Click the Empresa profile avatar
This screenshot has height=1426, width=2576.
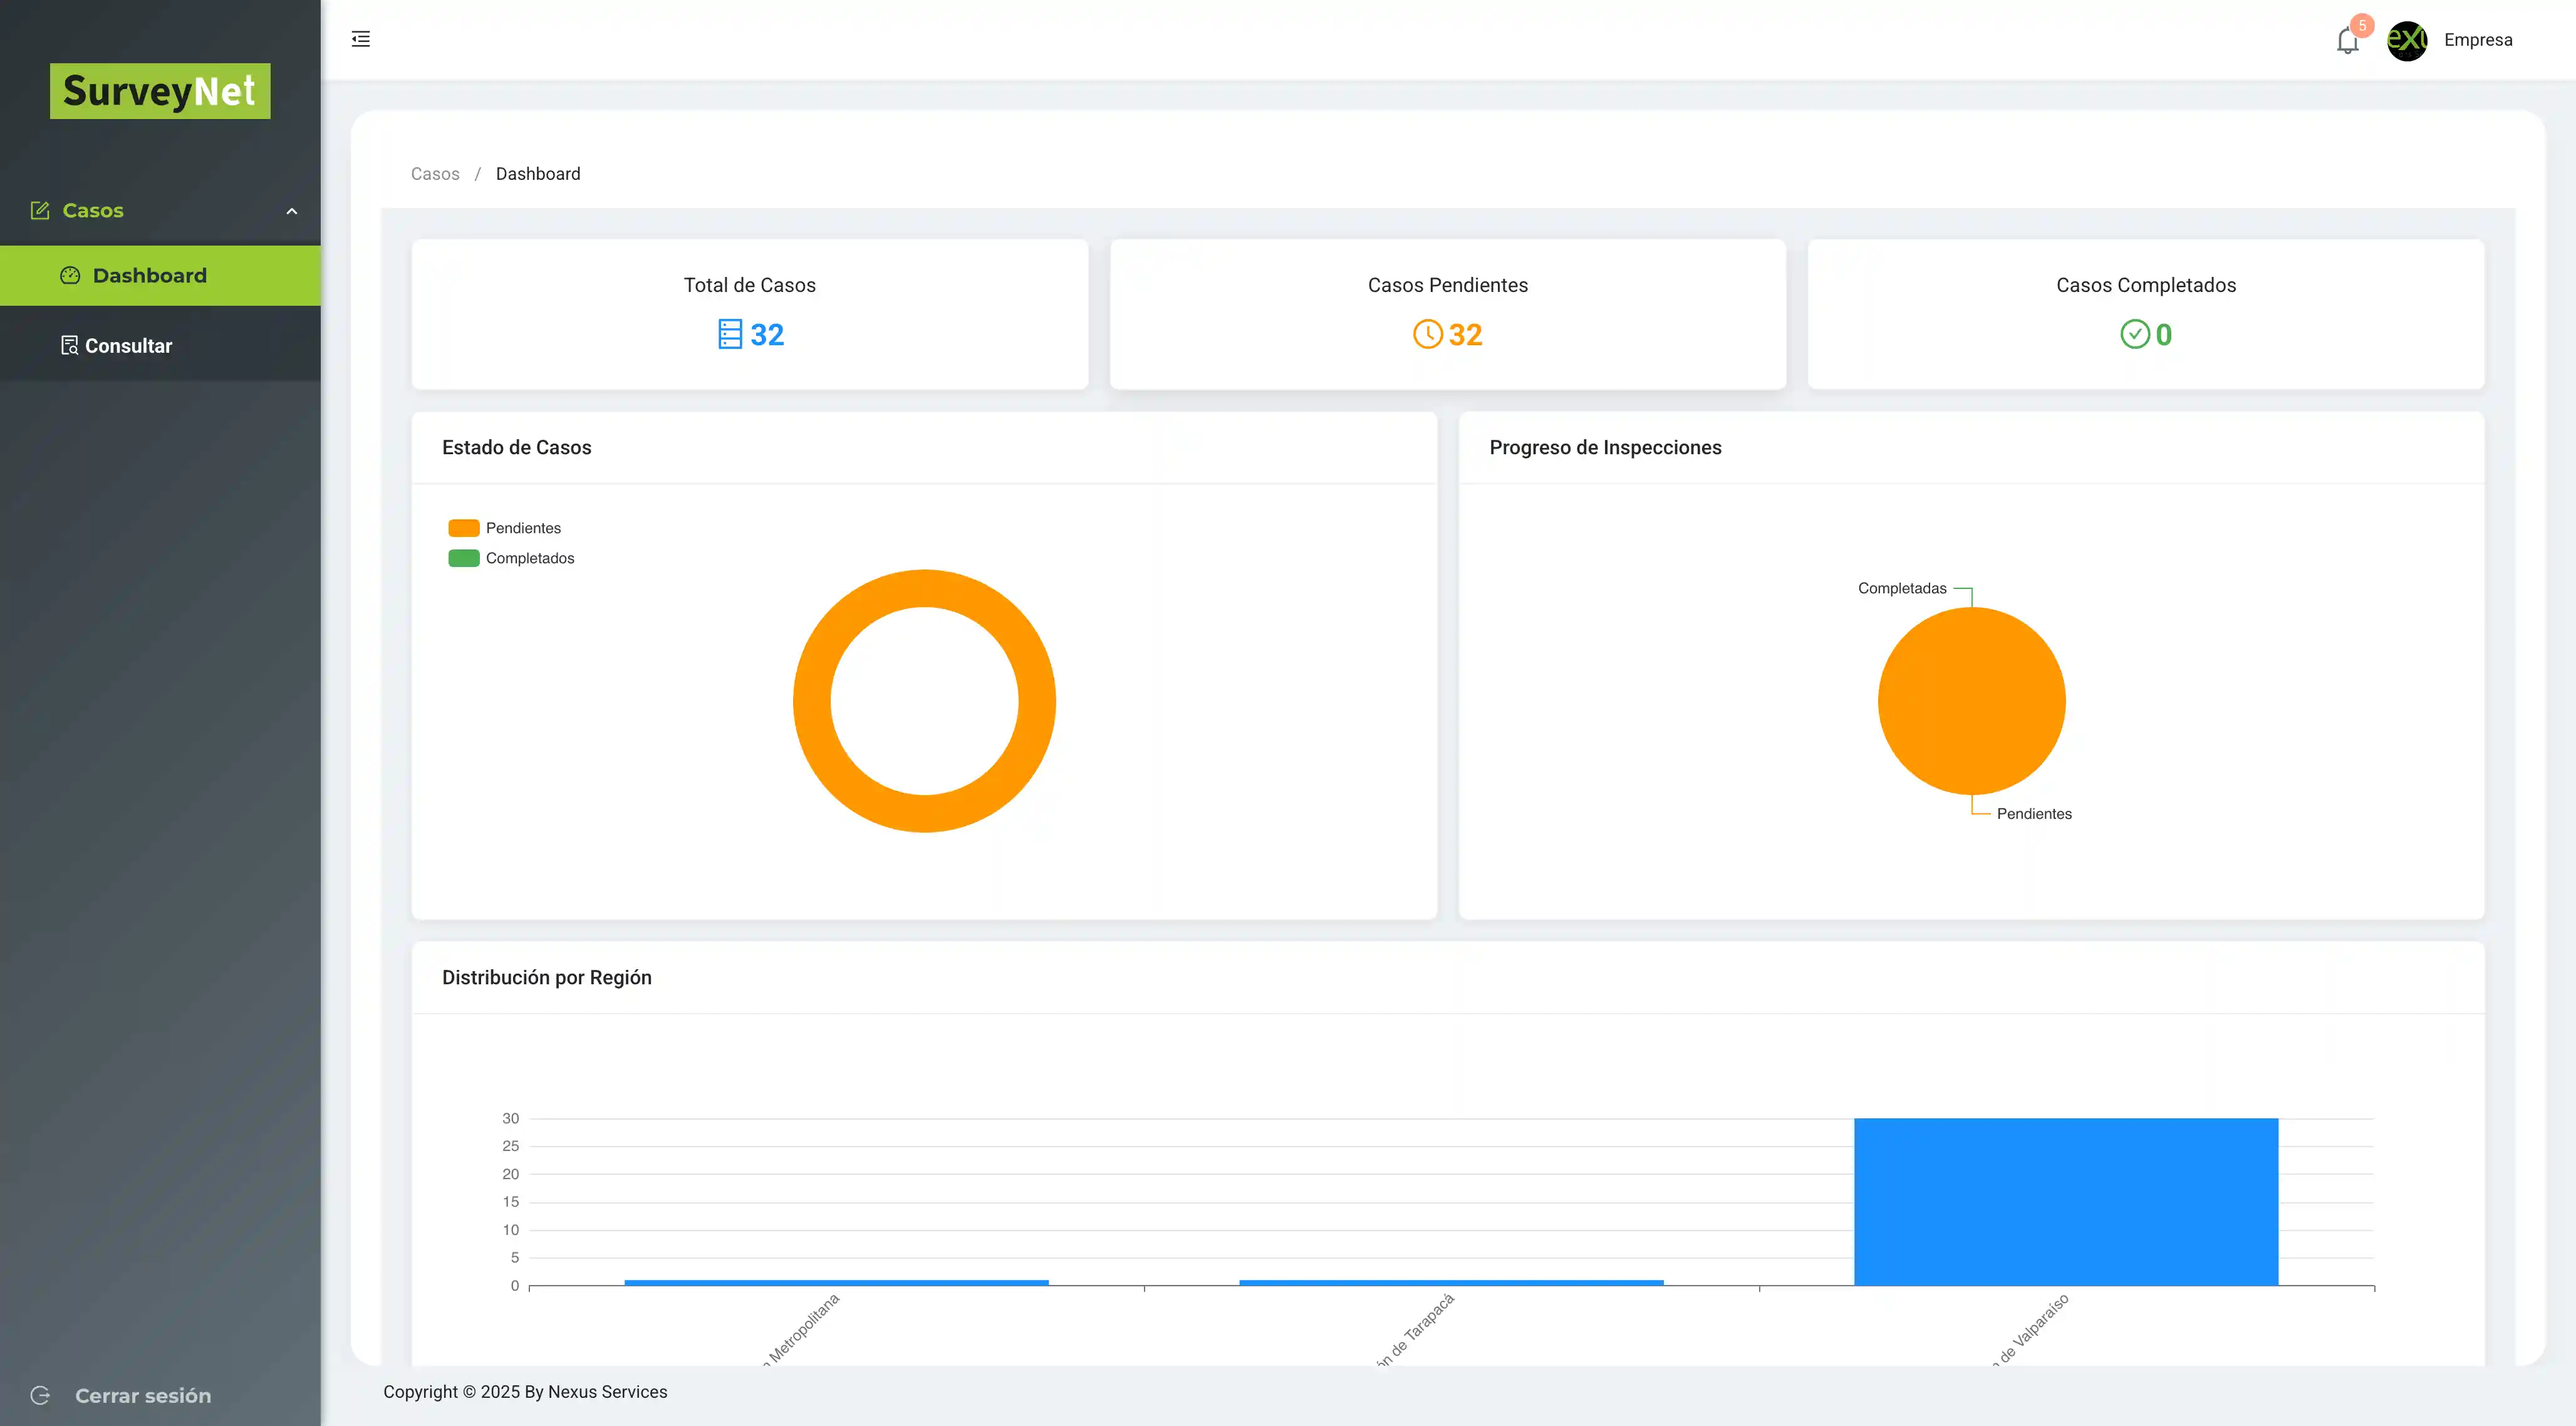[2407, 40]
